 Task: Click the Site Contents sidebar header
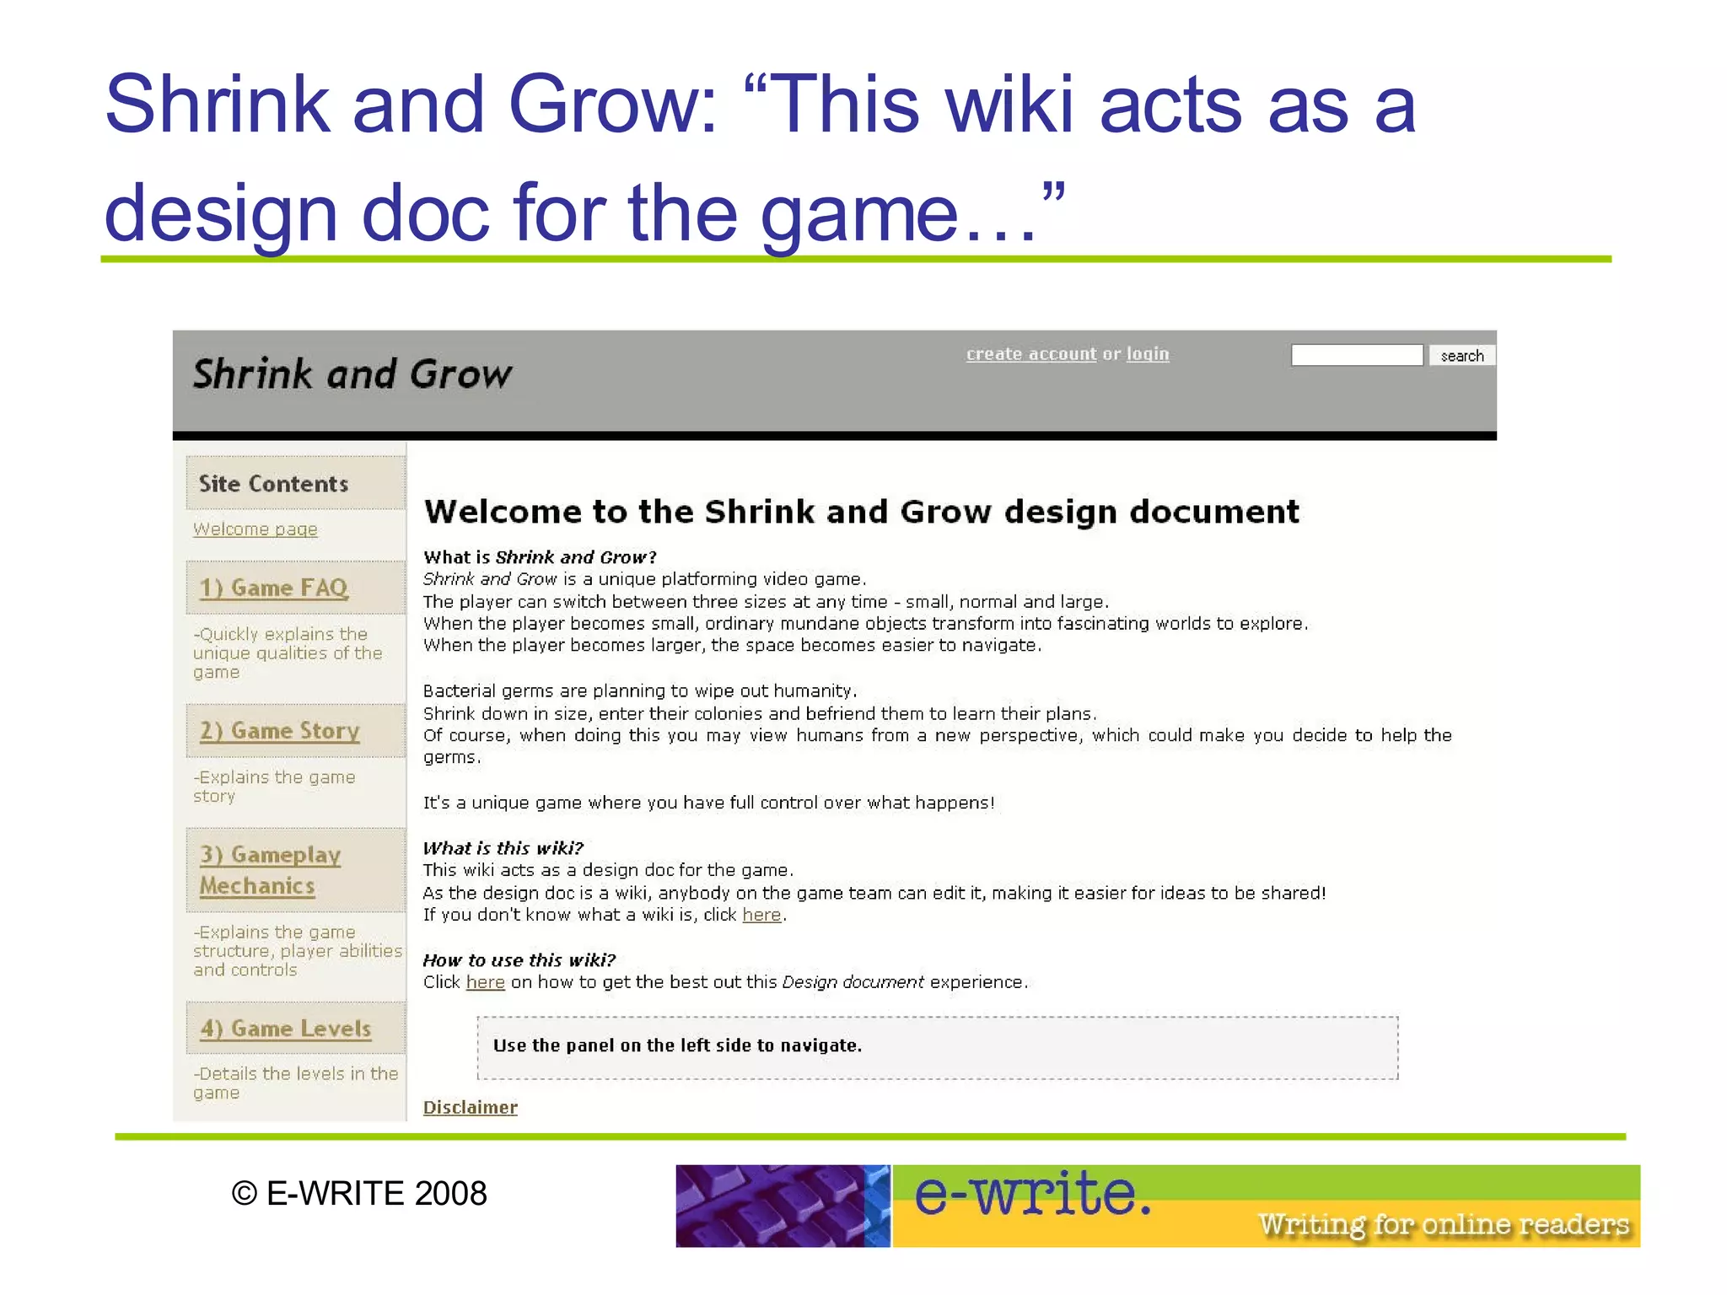273,484
